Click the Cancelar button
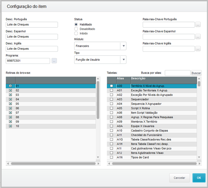 coord(179,178)
